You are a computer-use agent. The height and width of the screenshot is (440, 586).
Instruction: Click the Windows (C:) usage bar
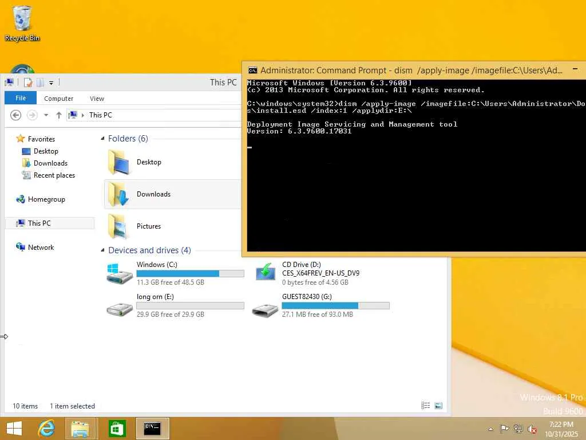190,273
